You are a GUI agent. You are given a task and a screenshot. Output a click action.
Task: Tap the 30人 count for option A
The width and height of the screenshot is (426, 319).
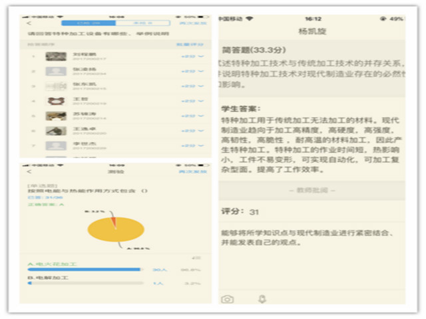[160, 270]
